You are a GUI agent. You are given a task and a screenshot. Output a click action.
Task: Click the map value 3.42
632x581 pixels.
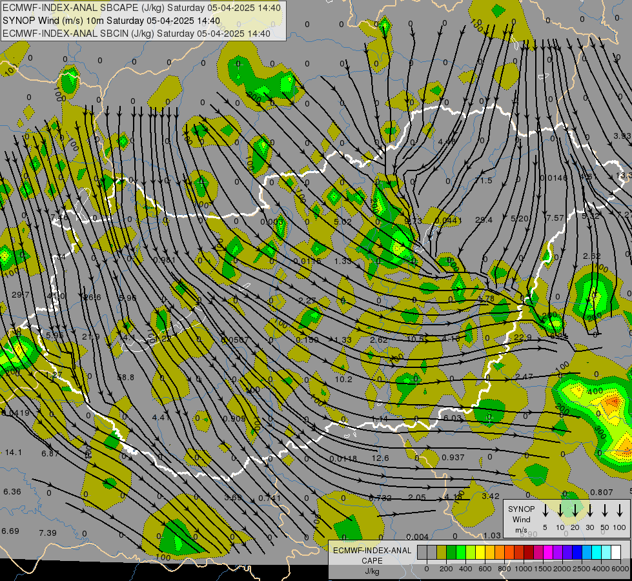491,496
